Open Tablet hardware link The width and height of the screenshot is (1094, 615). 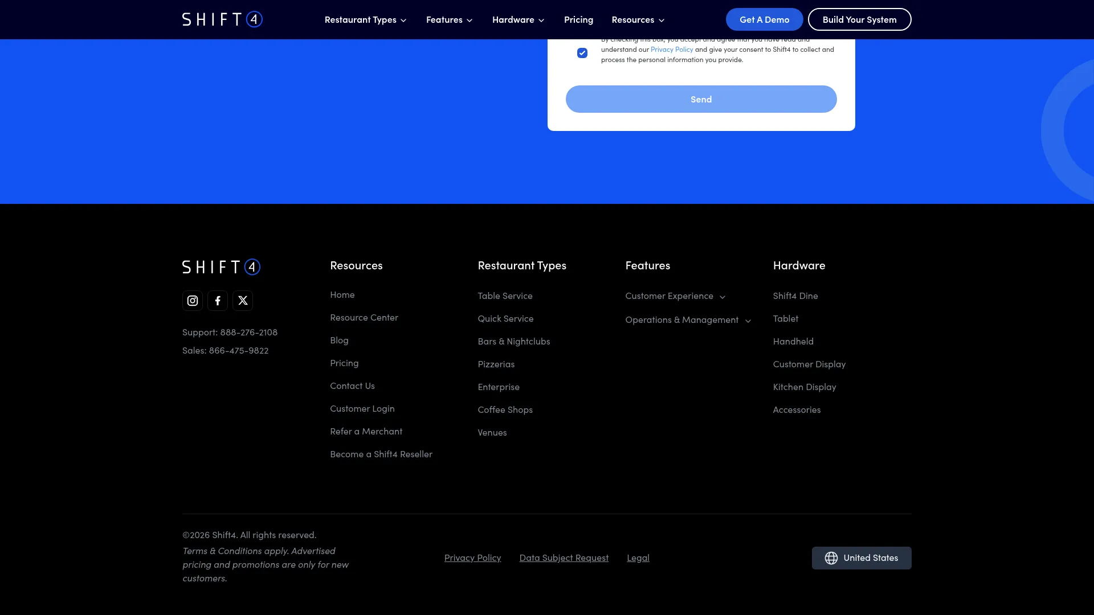pos(786,319)
